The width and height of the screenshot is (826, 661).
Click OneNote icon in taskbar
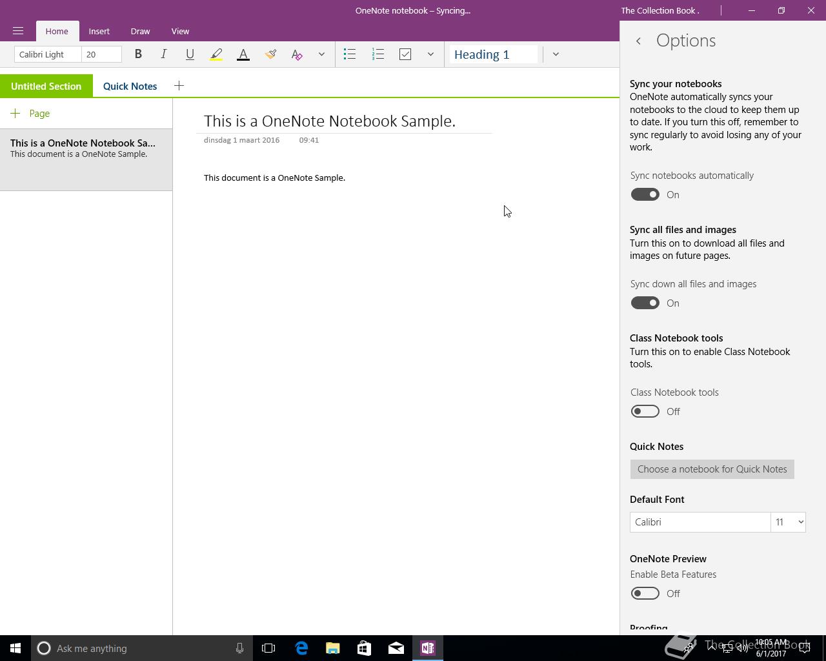(x=428, y=648)
